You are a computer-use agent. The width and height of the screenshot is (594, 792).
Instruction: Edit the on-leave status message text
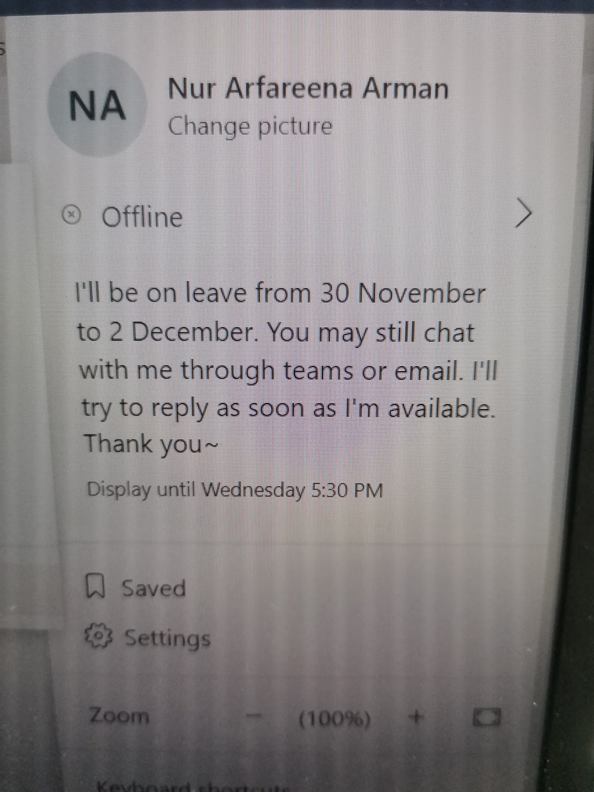(x=286, y=368)
